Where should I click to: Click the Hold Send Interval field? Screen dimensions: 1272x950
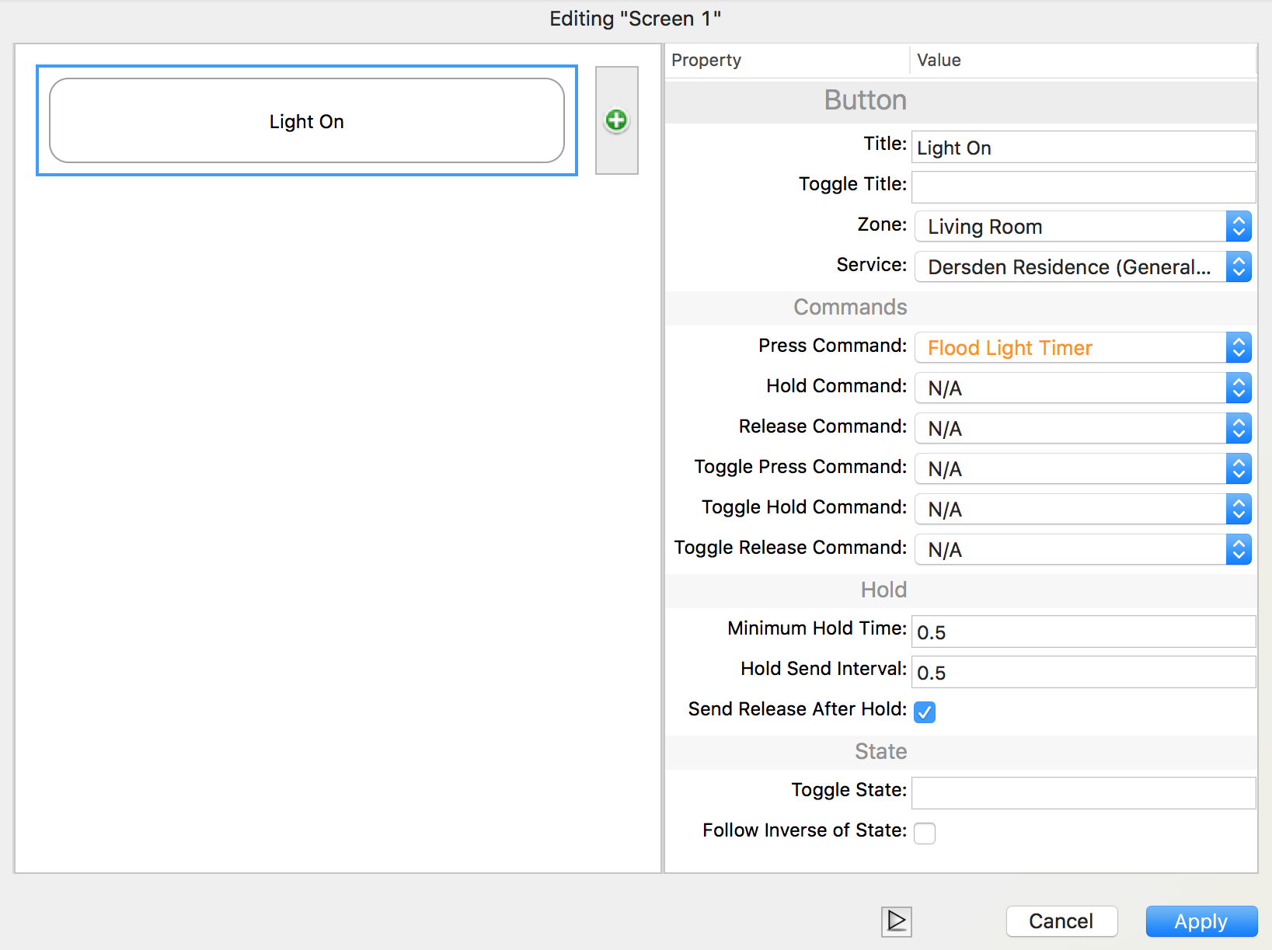click(x=1082, y=672)
